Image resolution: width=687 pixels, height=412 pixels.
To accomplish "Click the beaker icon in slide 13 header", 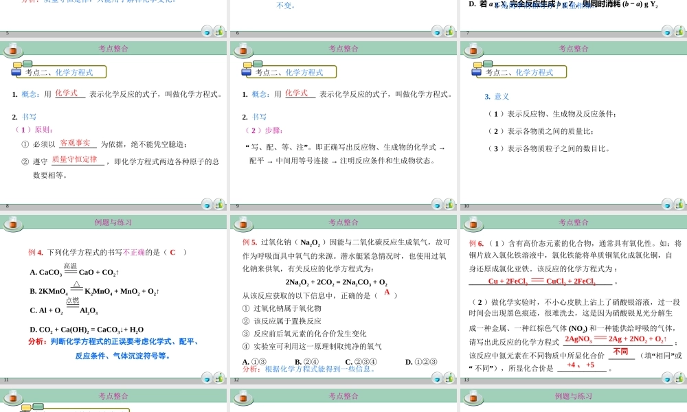I will tap(473, 224).
